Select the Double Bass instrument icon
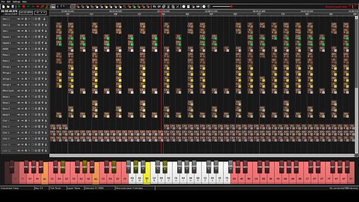Screen dimensions: 359x202 [x=78, y=7]
